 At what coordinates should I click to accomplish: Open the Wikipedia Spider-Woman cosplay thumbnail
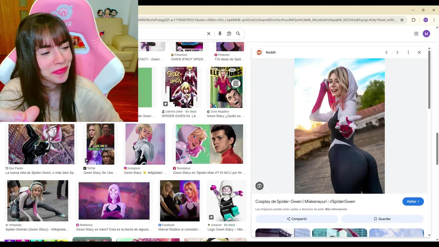click(x=38, y=201)
